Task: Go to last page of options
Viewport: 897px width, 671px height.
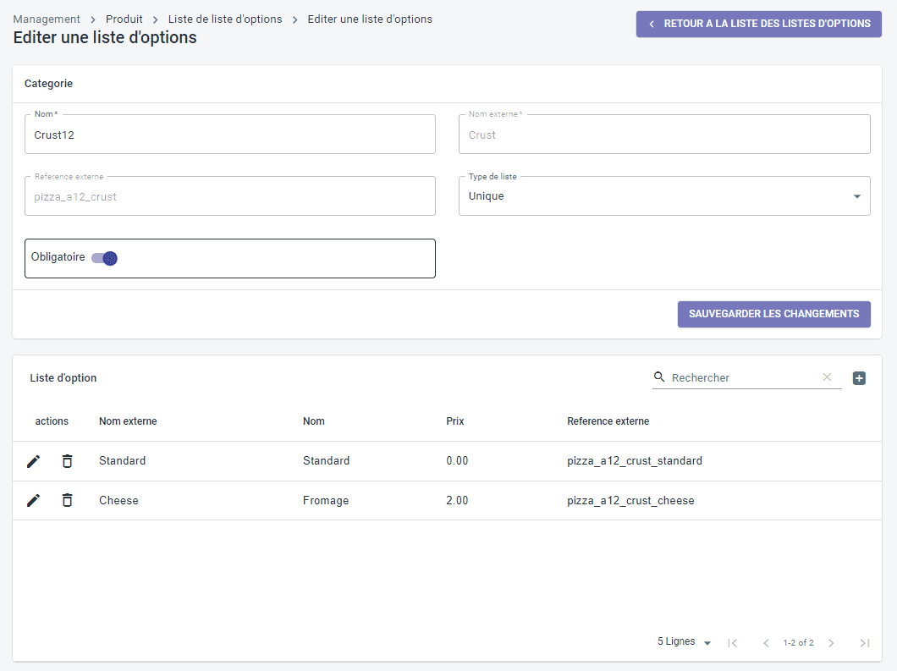Action: click(x=864, y=643)
